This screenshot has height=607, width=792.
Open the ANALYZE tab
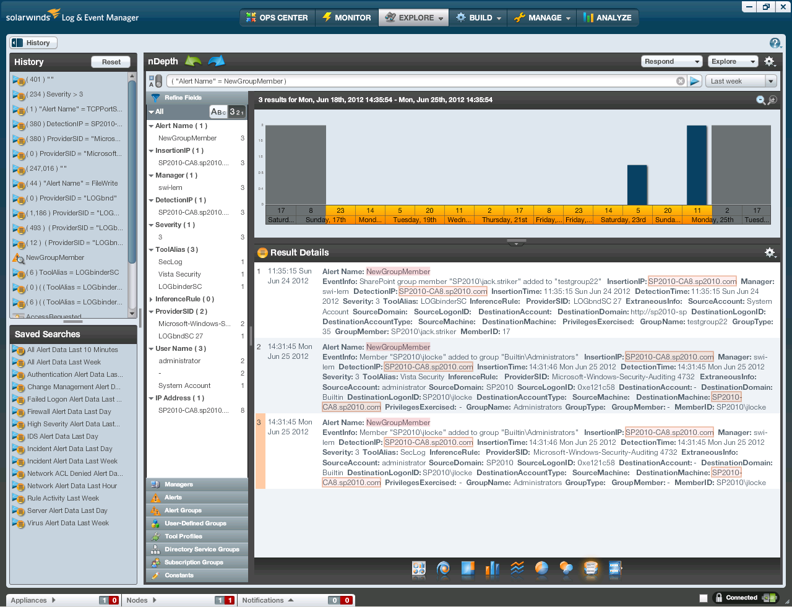[x=607, y=18]
